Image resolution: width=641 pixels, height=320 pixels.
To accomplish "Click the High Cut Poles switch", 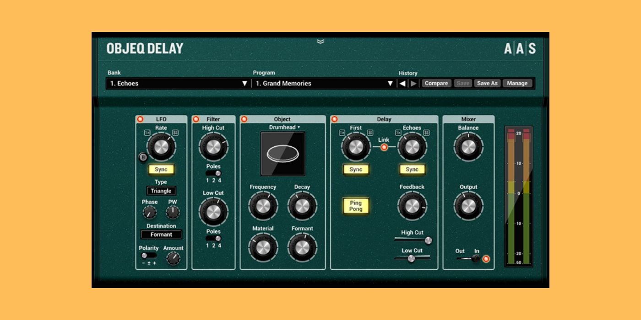I will click(x=213, y=173).
